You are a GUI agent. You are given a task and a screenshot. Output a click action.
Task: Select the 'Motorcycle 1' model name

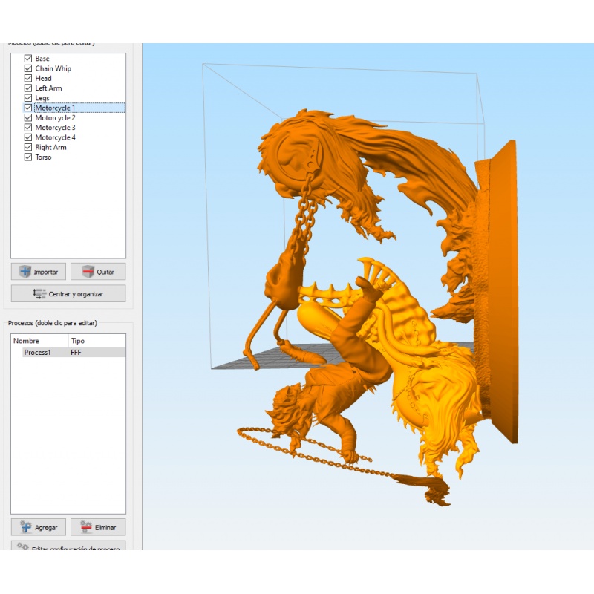pyautogui.click(x=55, y=108)
